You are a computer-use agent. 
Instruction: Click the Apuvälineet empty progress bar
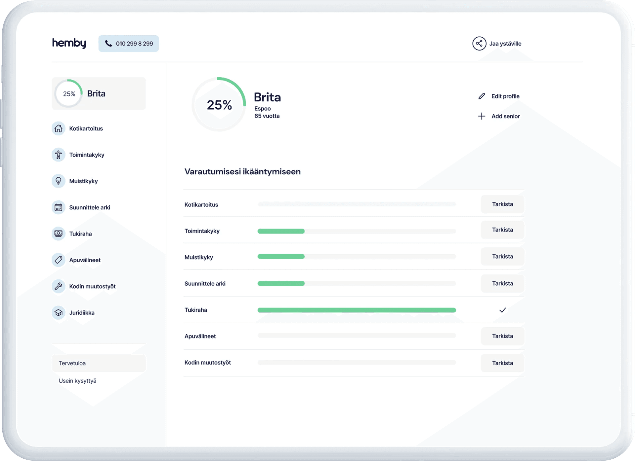[357, 336]
